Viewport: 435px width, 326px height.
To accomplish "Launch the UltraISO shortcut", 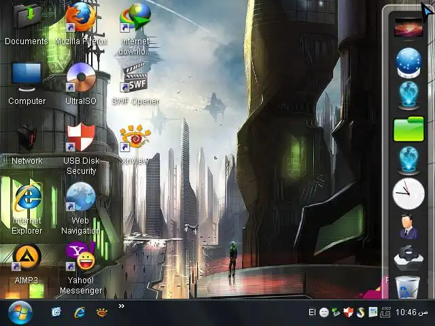I will [x=81, y=77].
